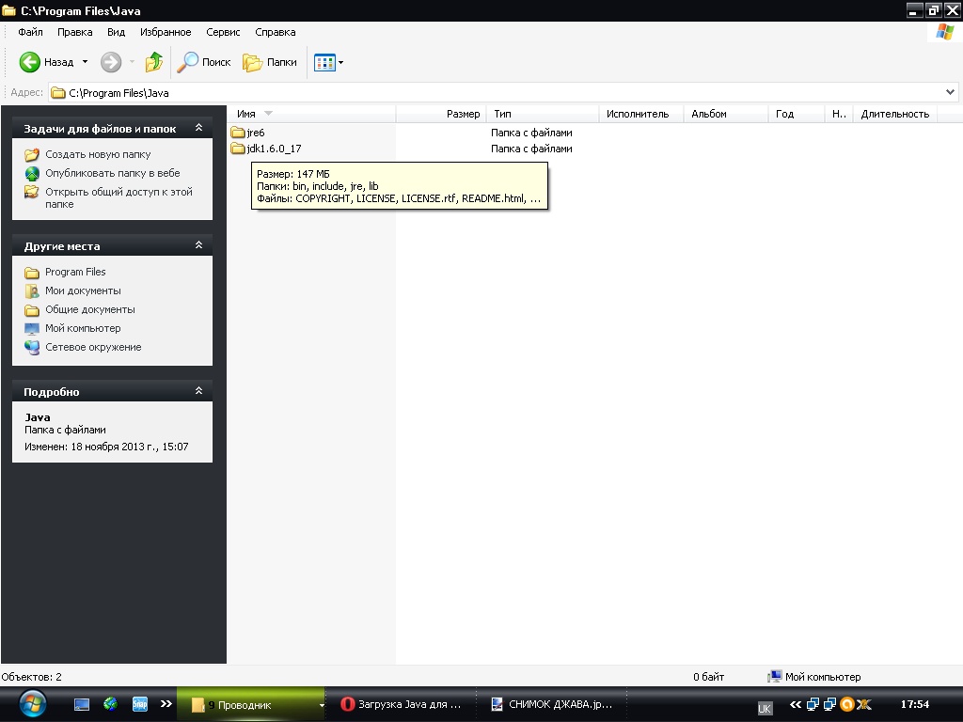
Task: Open the Правка menu
Action: click(x=75, y=32)
